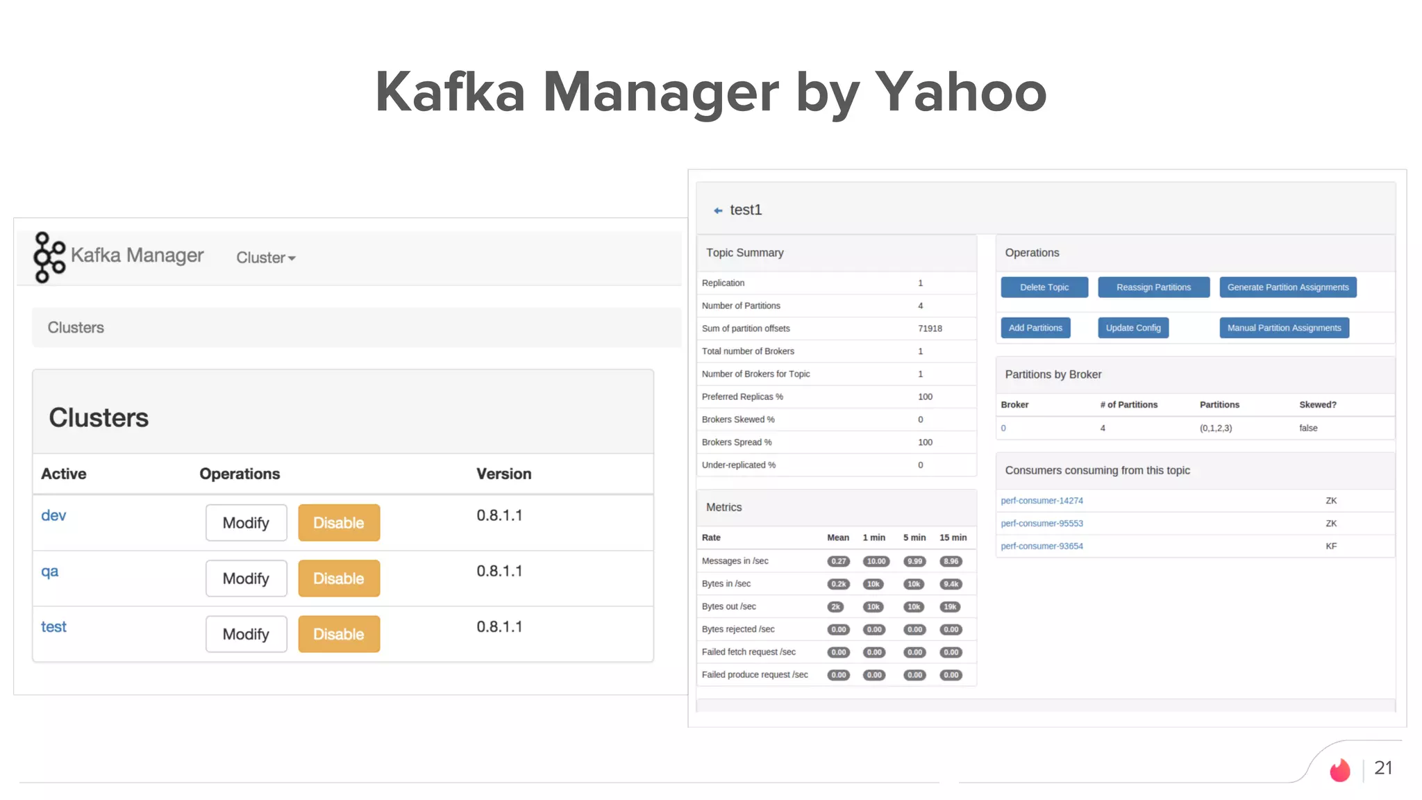Click the Reassign Partitions button
The image size is (1422, 800).
coord(1153,287)
